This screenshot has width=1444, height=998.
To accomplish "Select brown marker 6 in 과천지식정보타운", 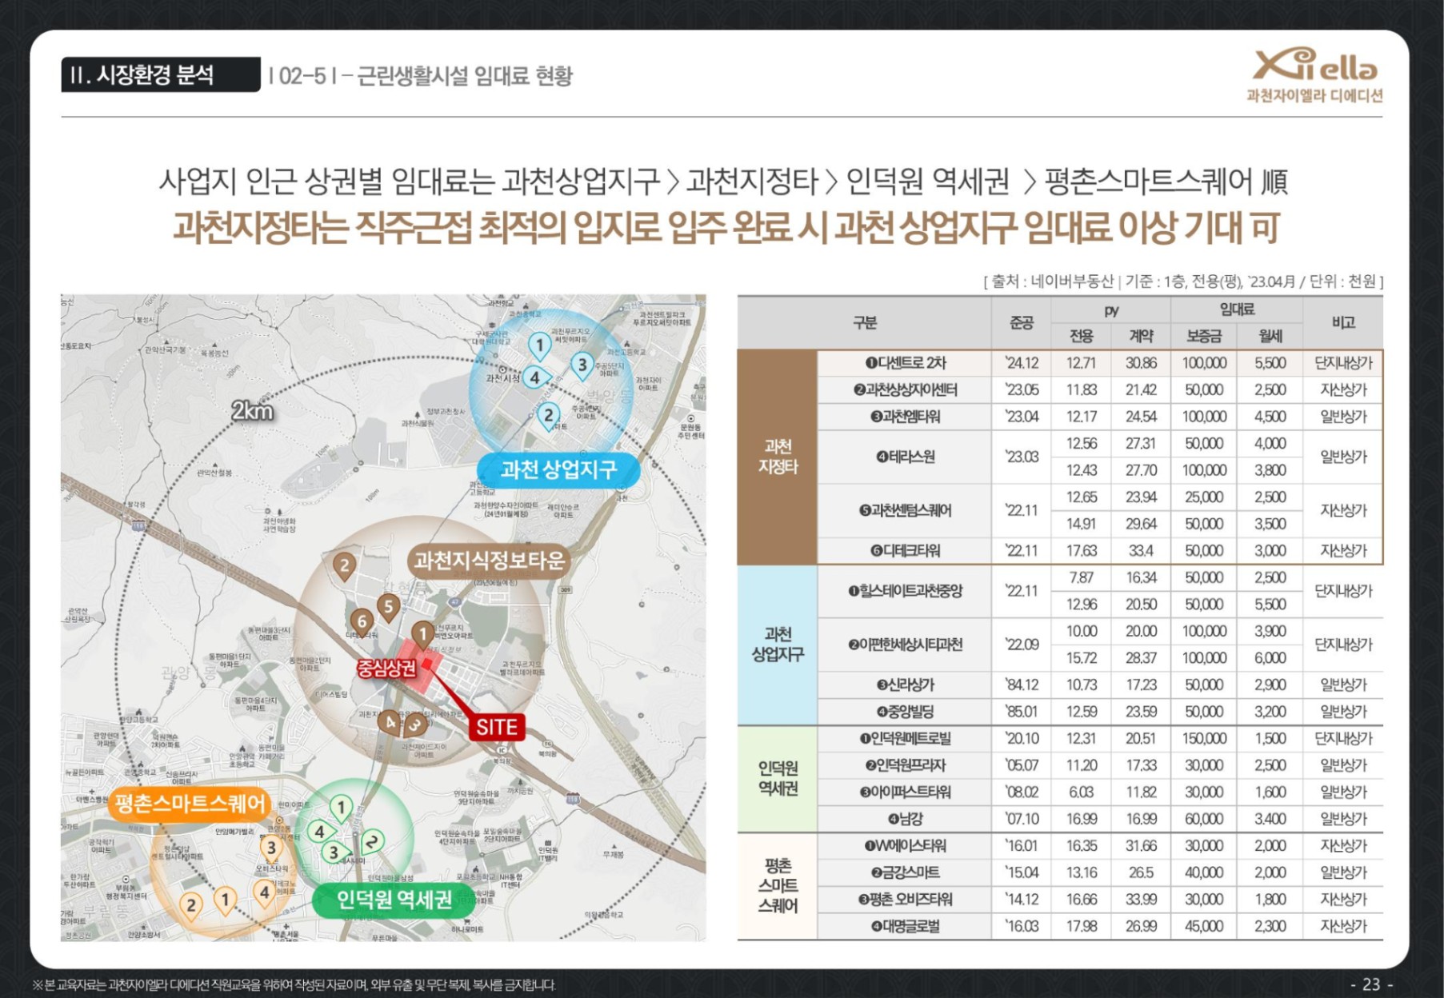I will point(362,622).
